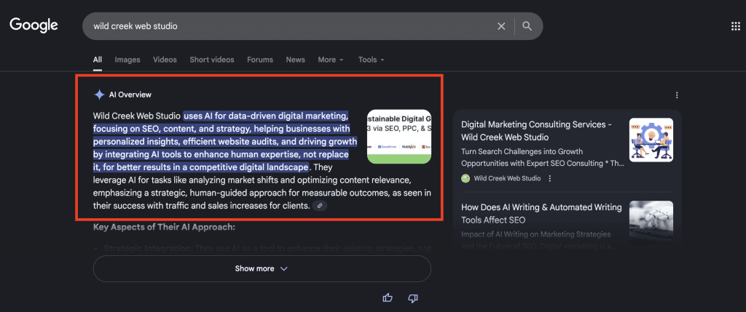Screen dimensions: 746x312
Task: Click the 'Turn Search Challenges into Growth' snippet
Action: click(x=542, y=157)
